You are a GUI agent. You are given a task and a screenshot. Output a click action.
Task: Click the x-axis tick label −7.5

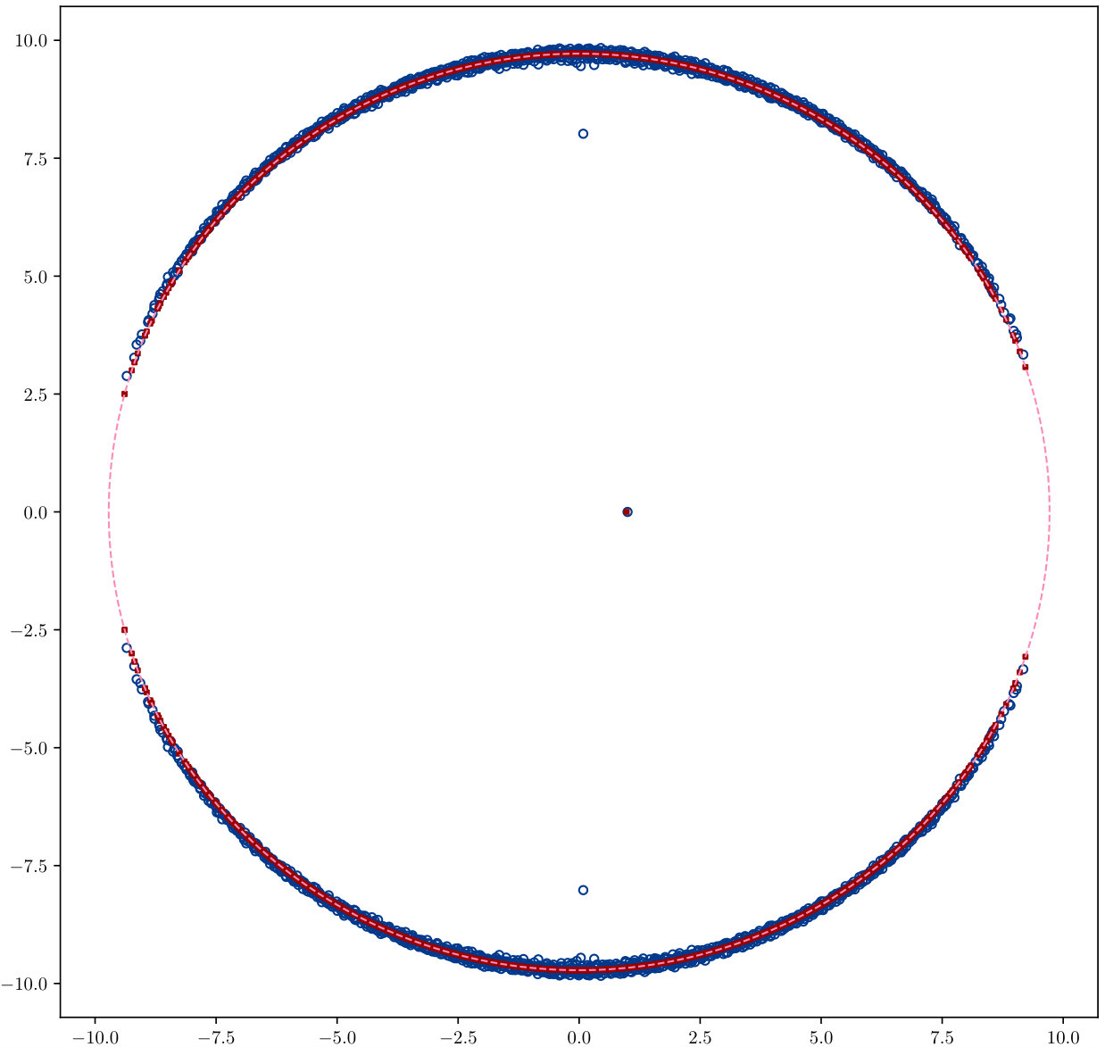coord(215,1038)
